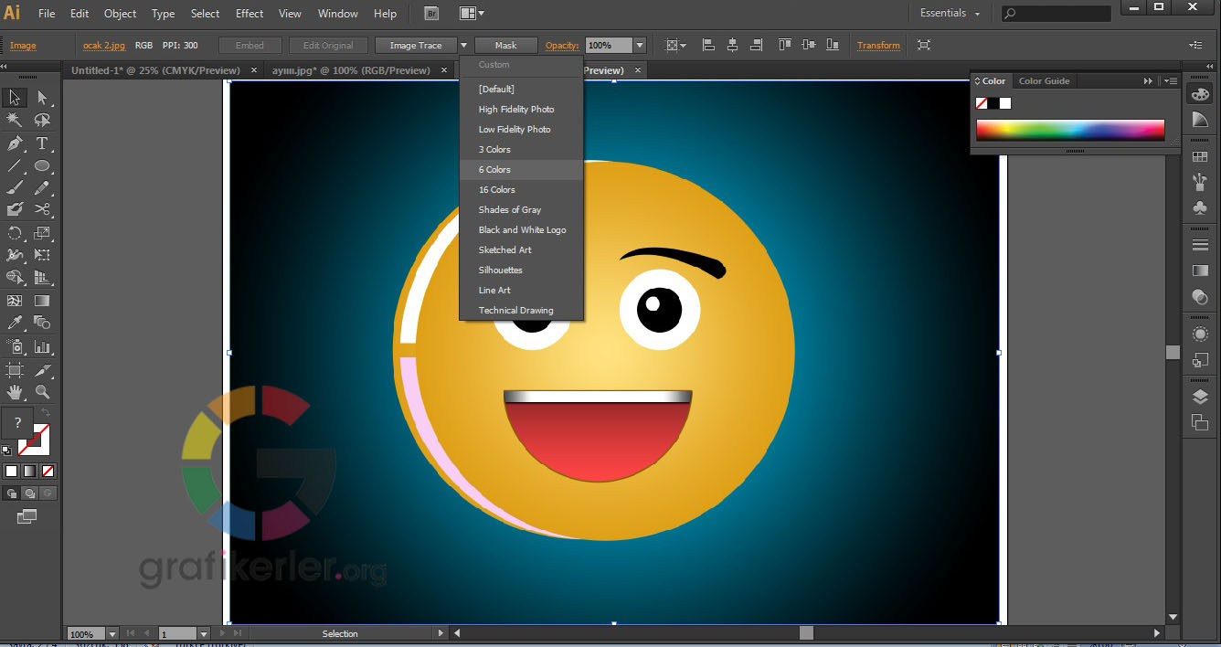This screenshot has width=1221, height=647.
Task: Open the Transform link
Action: pyautogui.click(x=878, y=46)
